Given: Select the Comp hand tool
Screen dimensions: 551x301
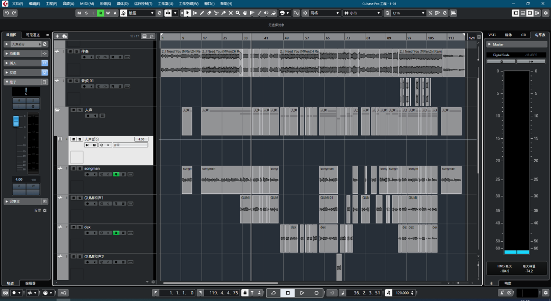Looking at the screenshot, I should tap(245, 13).
